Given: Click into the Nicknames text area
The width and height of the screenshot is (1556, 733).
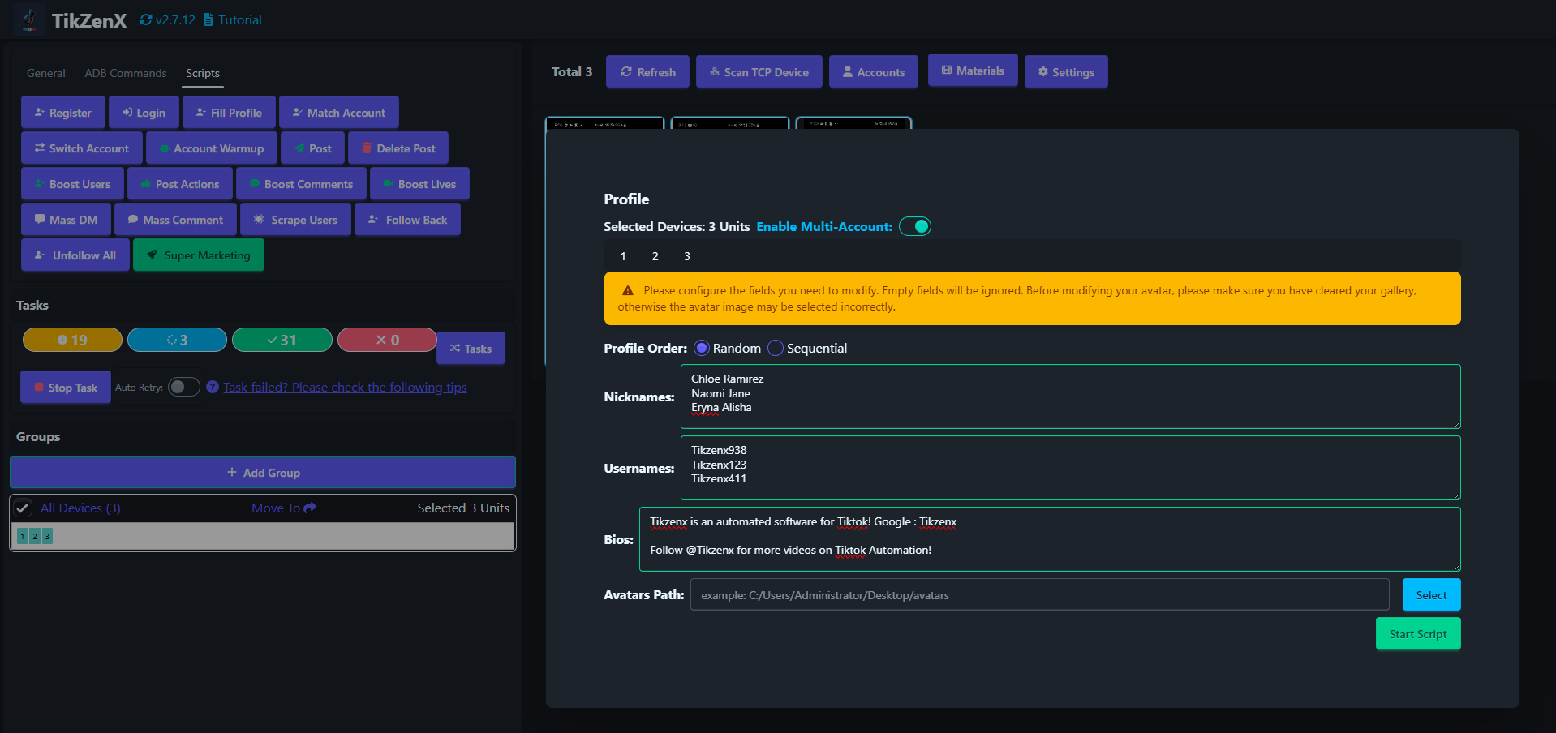Looking at the screenshot, I should click(1071, 397).
